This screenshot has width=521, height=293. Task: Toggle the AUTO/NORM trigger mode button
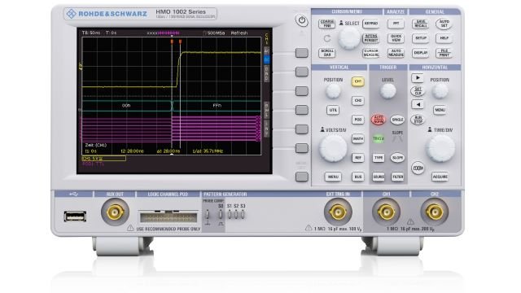point(378,120)
